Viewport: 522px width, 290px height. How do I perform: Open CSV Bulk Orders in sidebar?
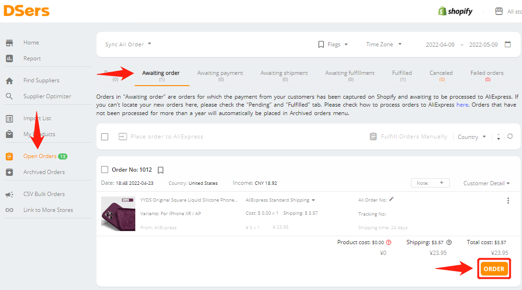44,194
